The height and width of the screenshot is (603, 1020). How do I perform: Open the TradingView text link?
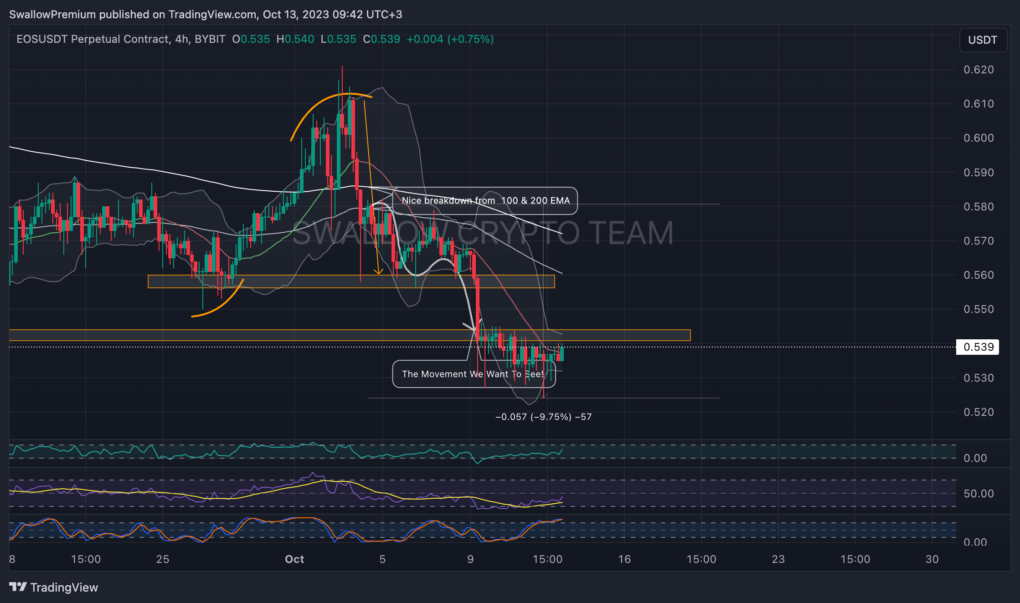click(x=64, y=588)
